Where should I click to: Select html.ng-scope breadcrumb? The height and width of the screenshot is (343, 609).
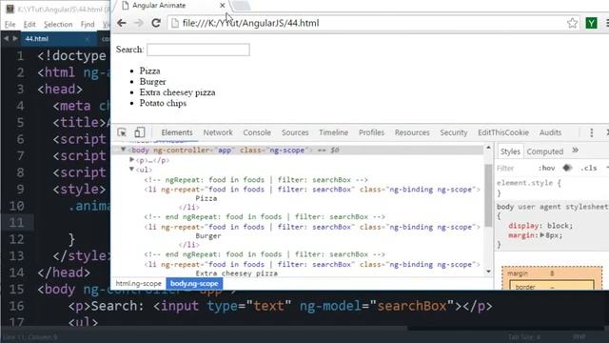click(138, 284)
